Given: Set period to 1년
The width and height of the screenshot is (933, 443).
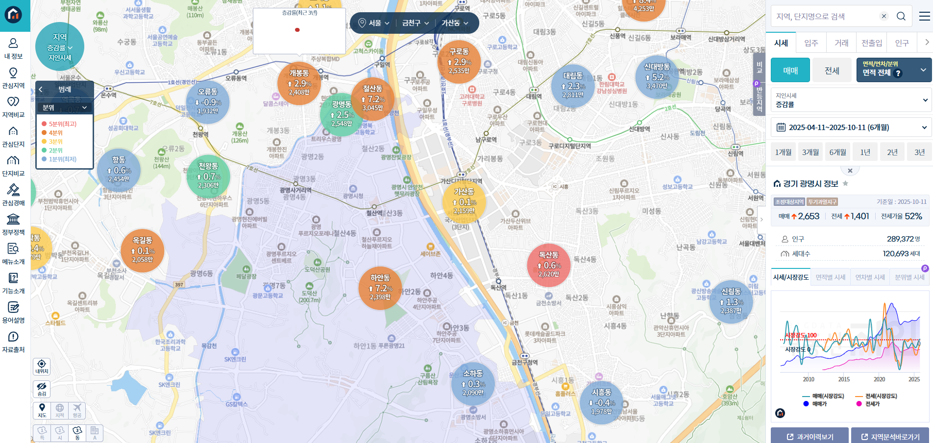Looking at the screenshot, I should (x=865, y=152).
